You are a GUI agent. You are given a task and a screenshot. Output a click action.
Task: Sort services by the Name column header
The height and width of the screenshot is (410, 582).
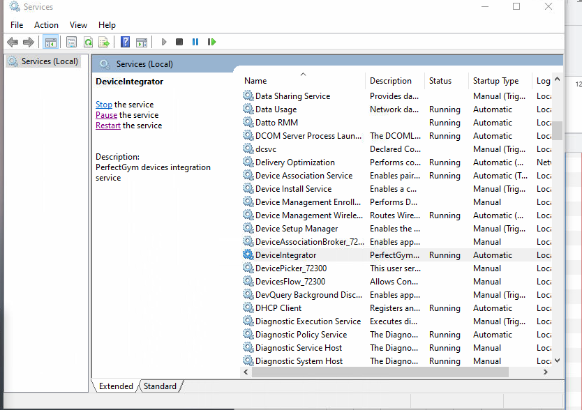click(255, 81)
